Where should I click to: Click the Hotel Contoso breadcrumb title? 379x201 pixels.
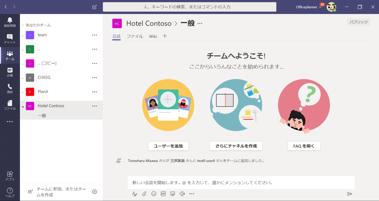pyautogui.click(x=149, y=23)
